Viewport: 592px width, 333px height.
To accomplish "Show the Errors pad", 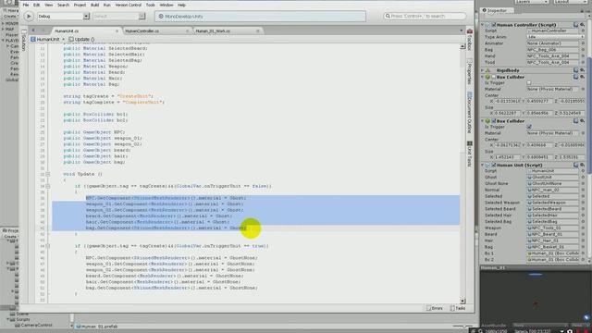I will click(434, 308).
